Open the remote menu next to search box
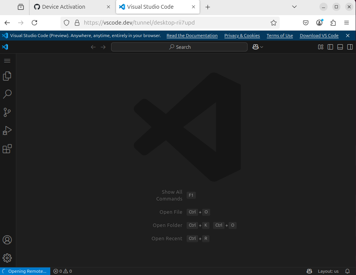The width and height of the screenshot is (356, 275). click(257, 47)
